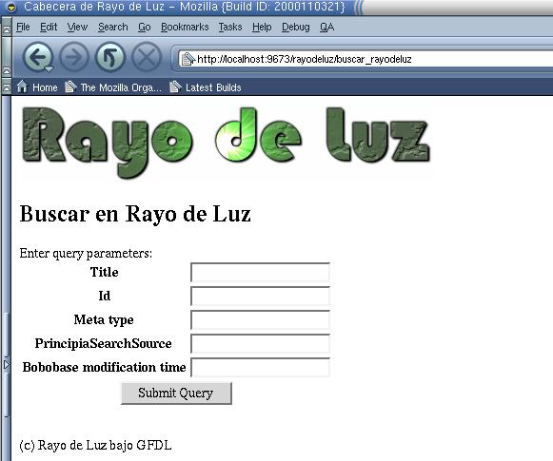Reload the page with the Reload button
Screen dimensions: 553x461
(x=109, y=57)
